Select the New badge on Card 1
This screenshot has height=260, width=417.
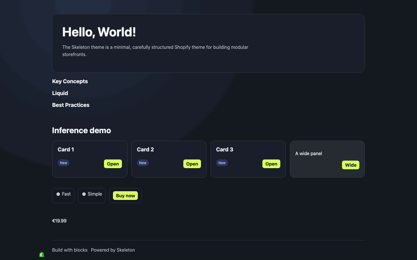[63, 163]
